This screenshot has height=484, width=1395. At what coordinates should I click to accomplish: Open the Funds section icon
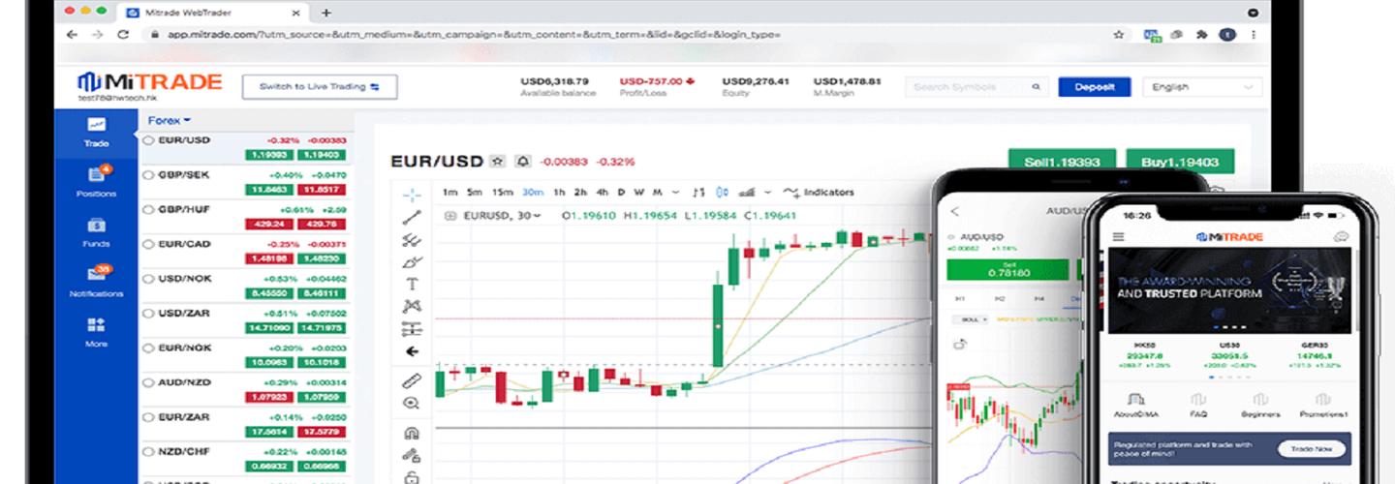pyautogui.click(x=96, y=230)
